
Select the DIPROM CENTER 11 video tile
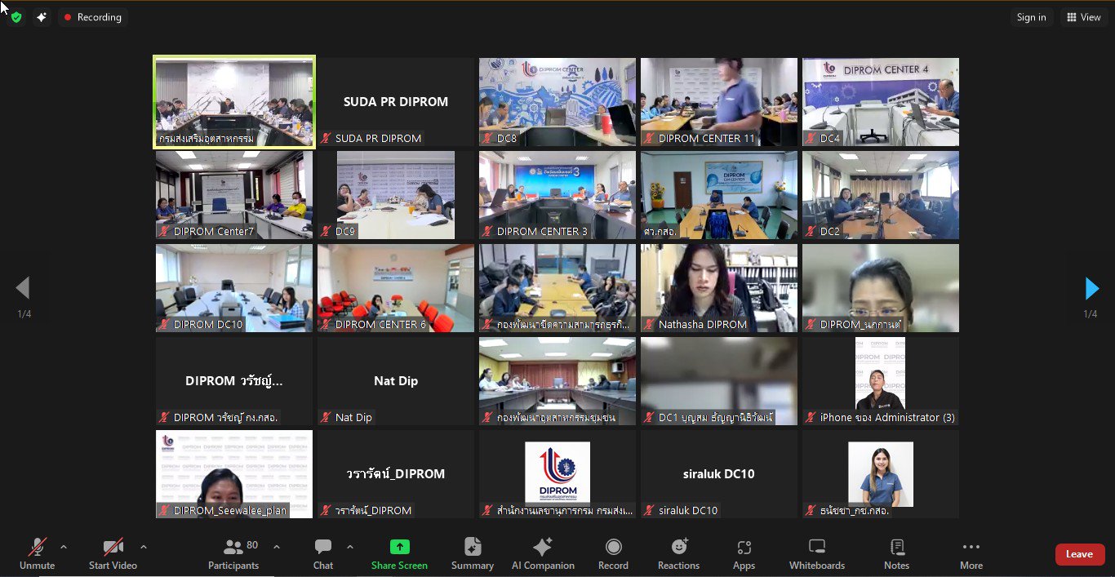click(x=719, y=102)
